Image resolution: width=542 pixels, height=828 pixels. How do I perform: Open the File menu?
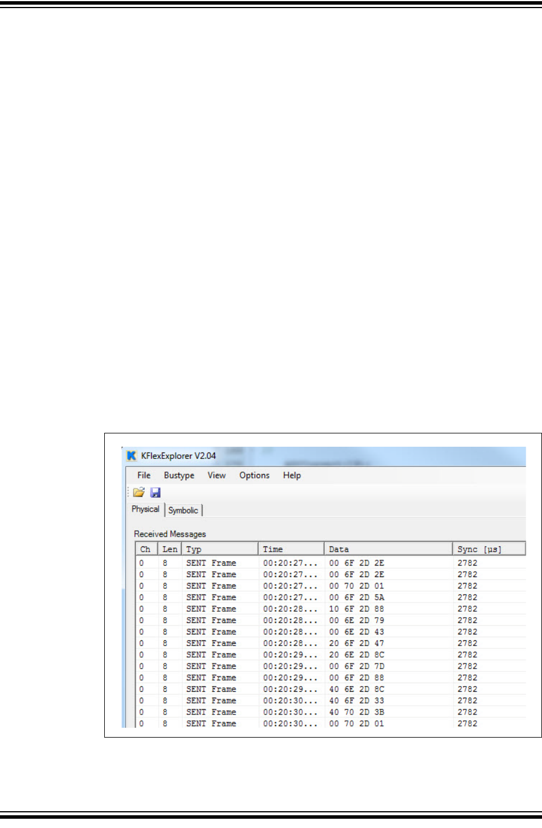click(x=144, y=475)
